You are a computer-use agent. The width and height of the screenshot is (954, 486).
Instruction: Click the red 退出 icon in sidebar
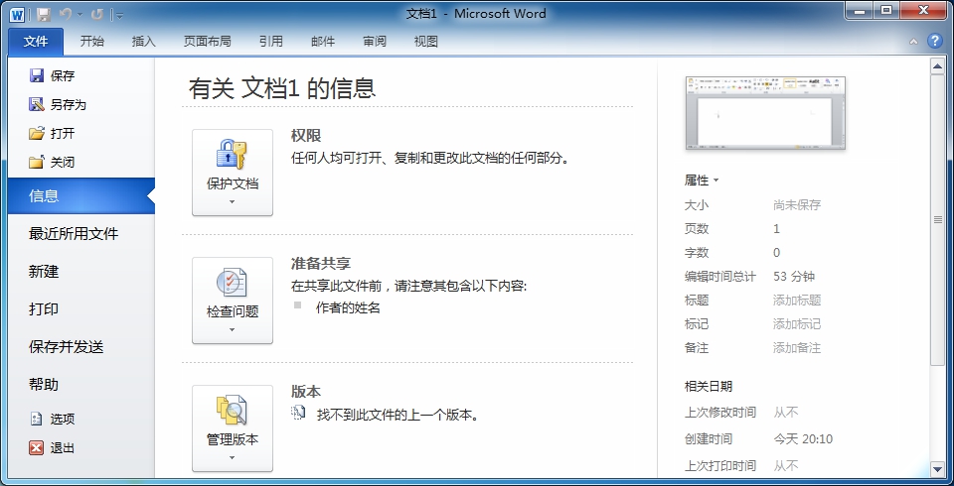click(37, 447)
